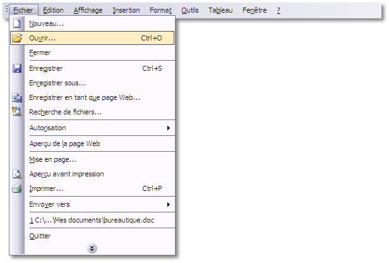Open the Fenêtre menu
Viewport: 389px width, 263px height.
[254, 10]
